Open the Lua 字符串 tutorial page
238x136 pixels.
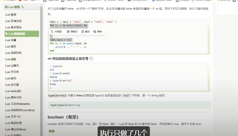tap(12, 72)
